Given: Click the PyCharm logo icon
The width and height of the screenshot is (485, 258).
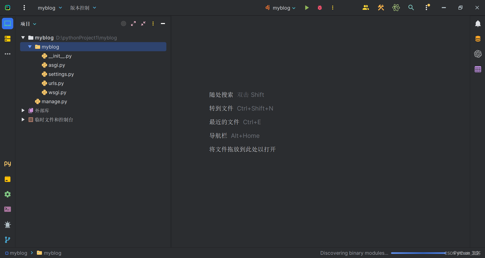Looking at the screenshot, I should [x=8, y=8].
